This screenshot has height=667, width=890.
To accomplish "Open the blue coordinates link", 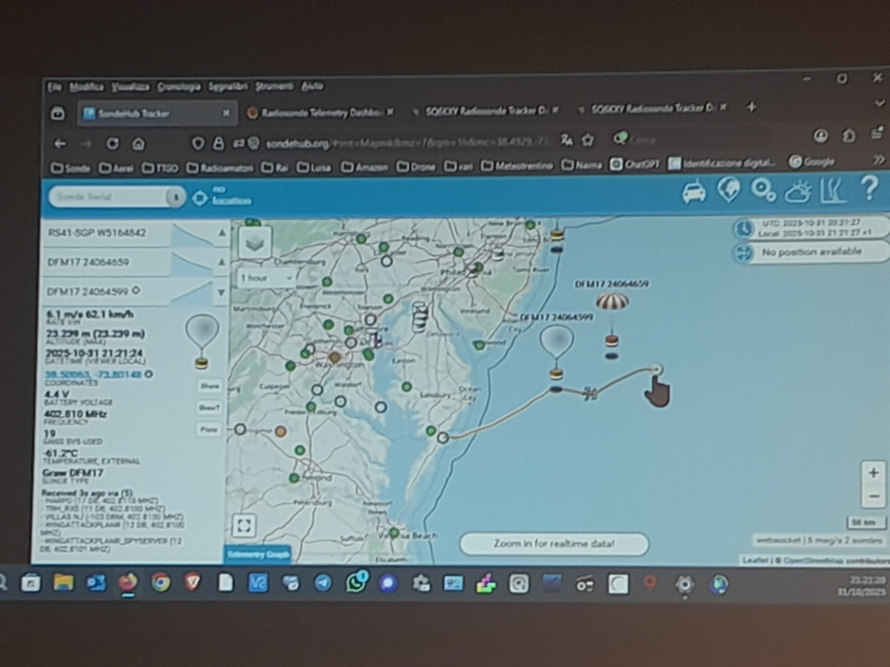I will point(93,375).
